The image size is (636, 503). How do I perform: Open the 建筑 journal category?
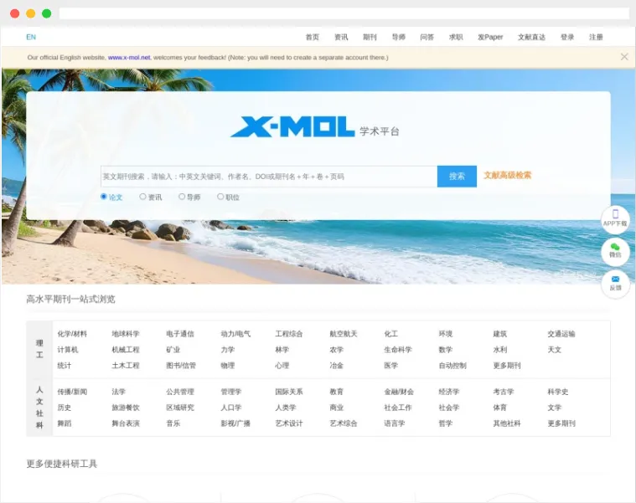[499, 334]
